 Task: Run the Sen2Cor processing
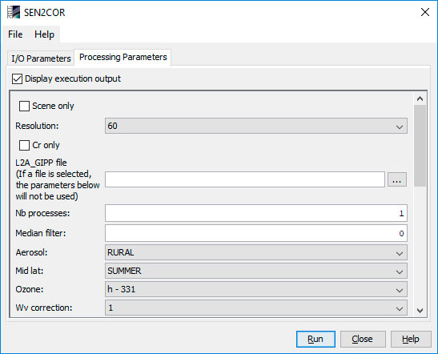(315, 340)
